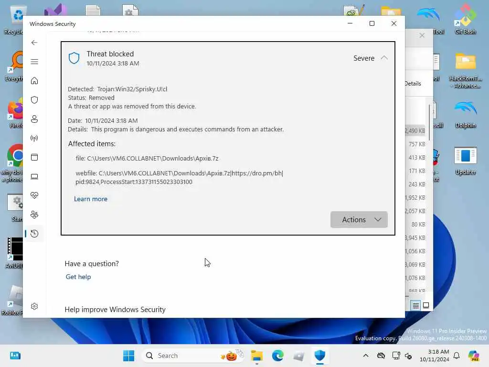Viewport: 489px width, 367px height.
Task: Click the Threat blocked heading
Action: tap(110, 54)
